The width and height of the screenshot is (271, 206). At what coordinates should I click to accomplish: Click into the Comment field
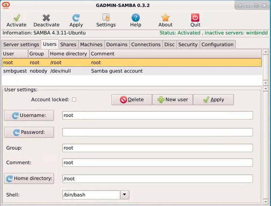click(x=157, y=163)
